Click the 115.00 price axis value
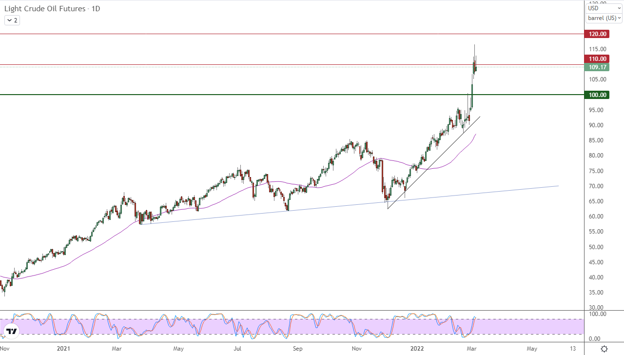Viewport: 624px width, 355px height. pos(597,49)
